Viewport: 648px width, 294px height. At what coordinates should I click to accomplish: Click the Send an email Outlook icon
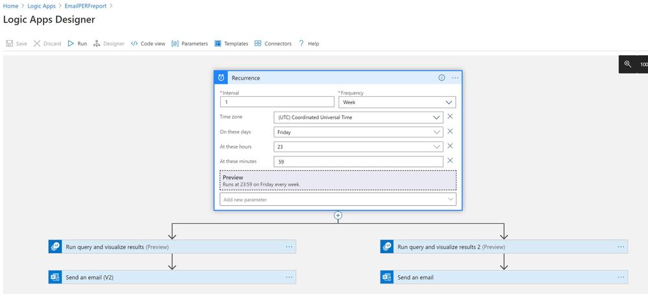coord(387,277)
